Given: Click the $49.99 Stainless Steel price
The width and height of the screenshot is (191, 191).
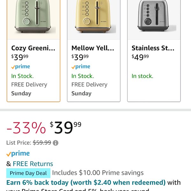Looking at the screenshot, I should tap(140, 57).
